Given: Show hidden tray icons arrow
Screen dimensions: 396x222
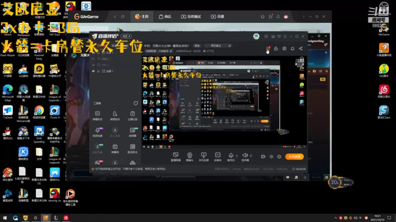Looking at the screenshot, I should 336,218.
